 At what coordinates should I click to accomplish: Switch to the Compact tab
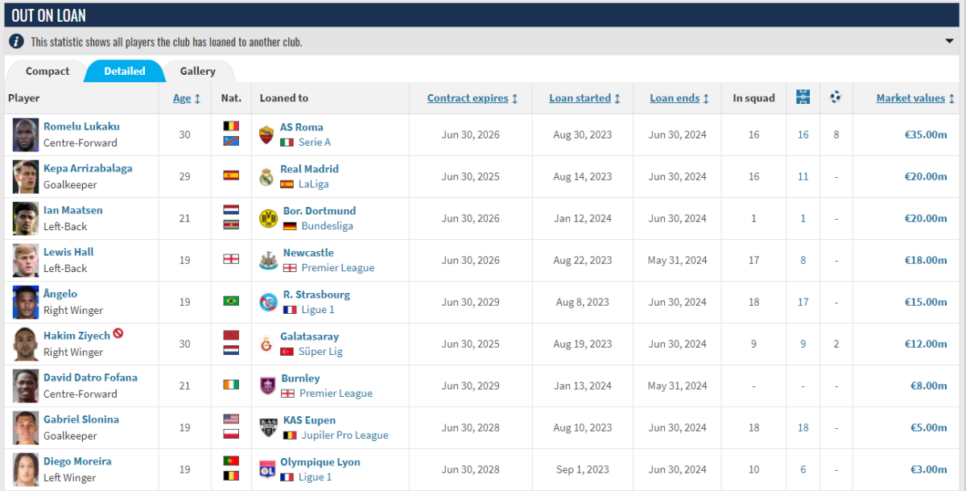(x=47, y=71)
